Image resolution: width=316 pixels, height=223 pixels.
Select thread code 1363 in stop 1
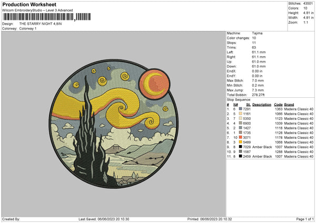279,109
